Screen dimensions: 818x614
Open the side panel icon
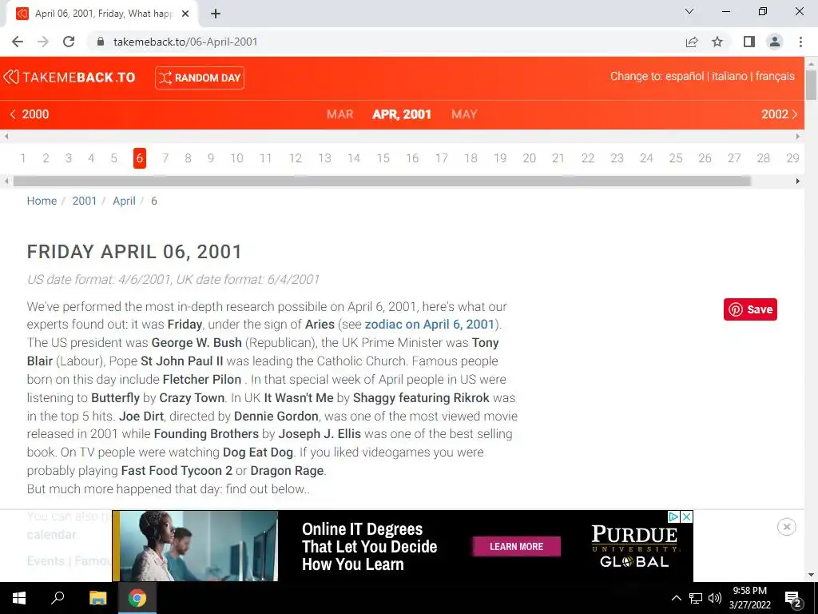[749, 42]
